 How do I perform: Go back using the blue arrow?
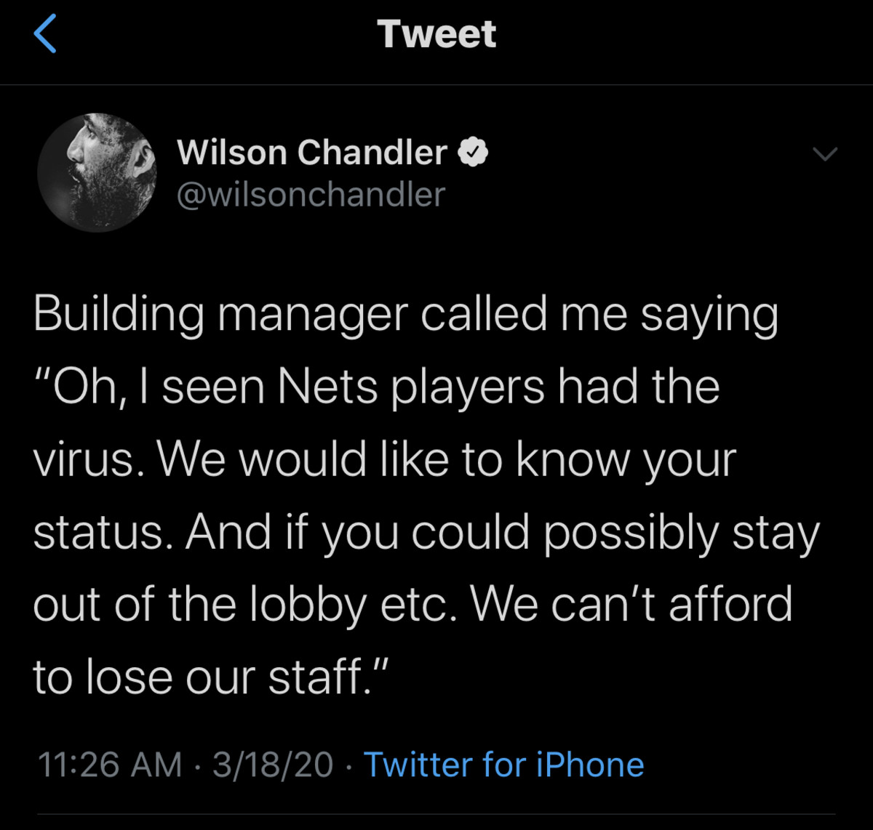[45, 35]
